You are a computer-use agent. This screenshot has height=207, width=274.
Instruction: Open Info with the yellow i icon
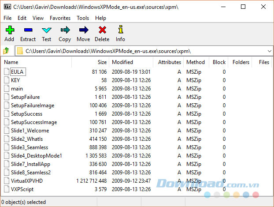click(x=120, y=30)
